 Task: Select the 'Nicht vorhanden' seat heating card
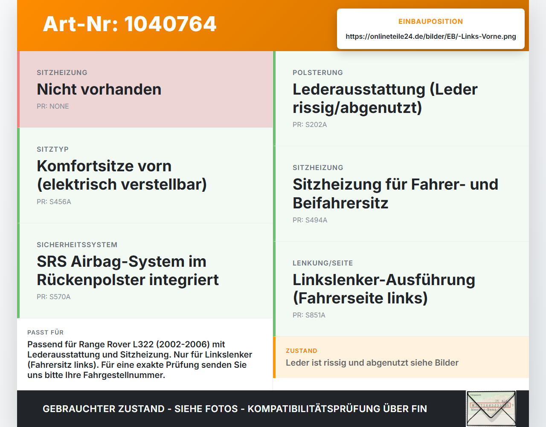coord(145,89)
